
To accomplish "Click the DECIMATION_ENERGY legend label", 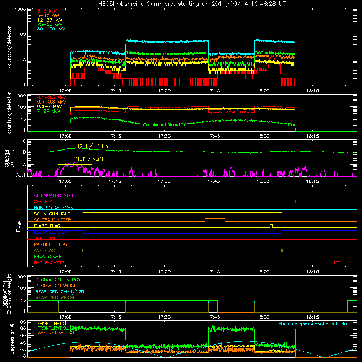I will pyautogui.click(x=58, y=280).
